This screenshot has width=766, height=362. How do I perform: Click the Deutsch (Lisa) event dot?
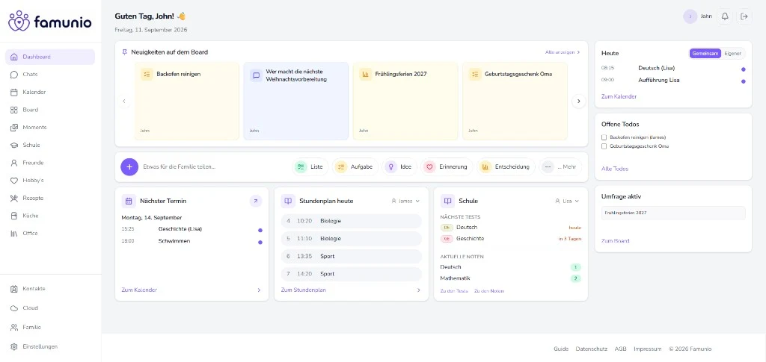pyautogui.click(x=743, y=69)
